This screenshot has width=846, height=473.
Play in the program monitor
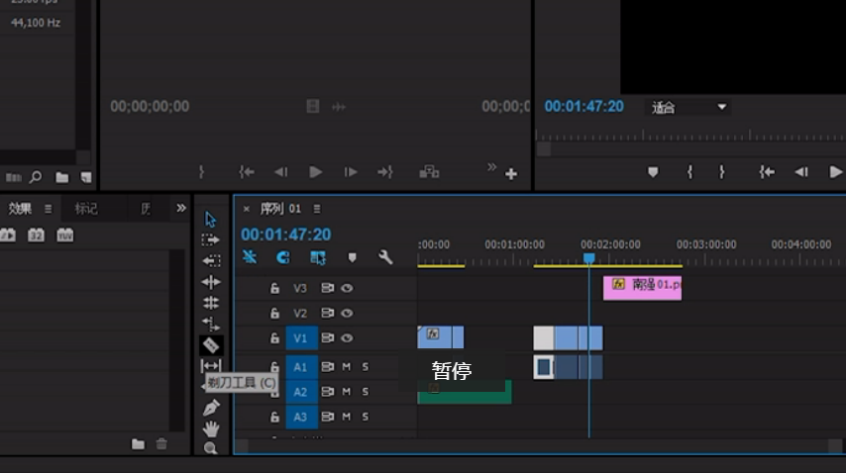pyautogui.click(x=835, y=172)
